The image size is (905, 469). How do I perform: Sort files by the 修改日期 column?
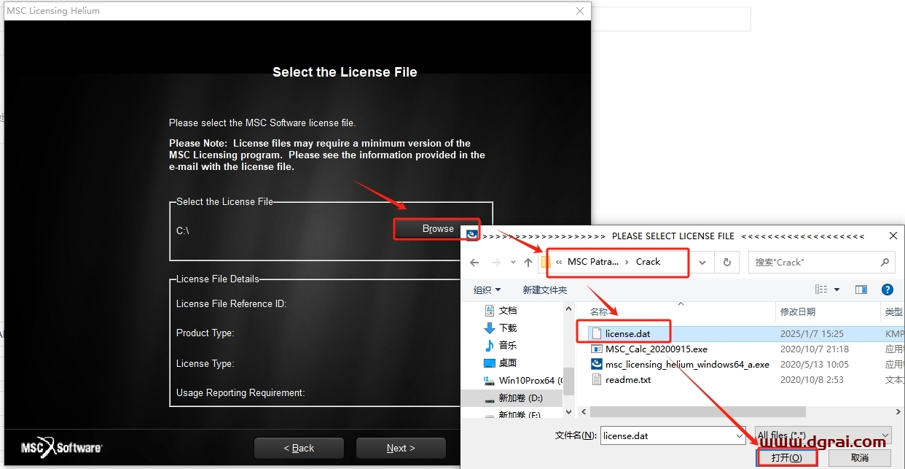(x=797, y=312)
